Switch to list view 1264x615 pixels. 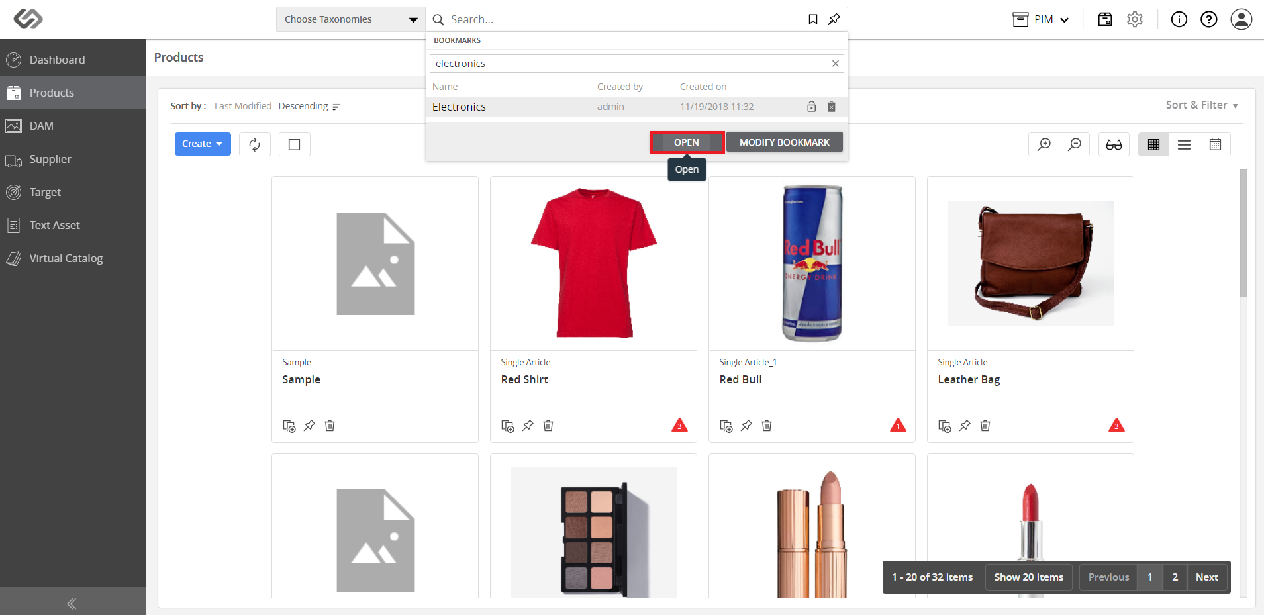(1185, 144)
